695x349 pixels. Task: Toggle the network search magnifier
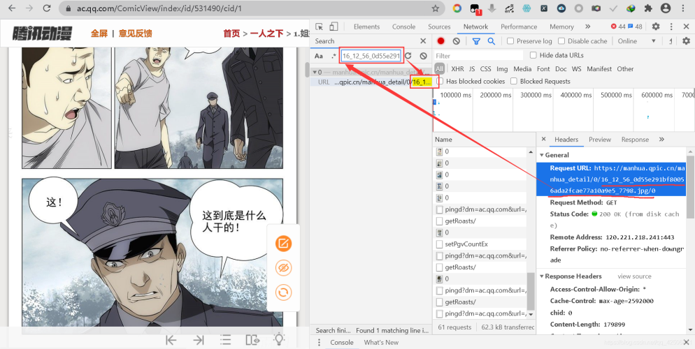pos(491,41)
